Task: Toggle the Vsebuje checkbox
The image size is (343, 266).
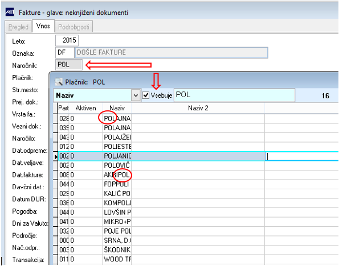Action: (146, 95)
